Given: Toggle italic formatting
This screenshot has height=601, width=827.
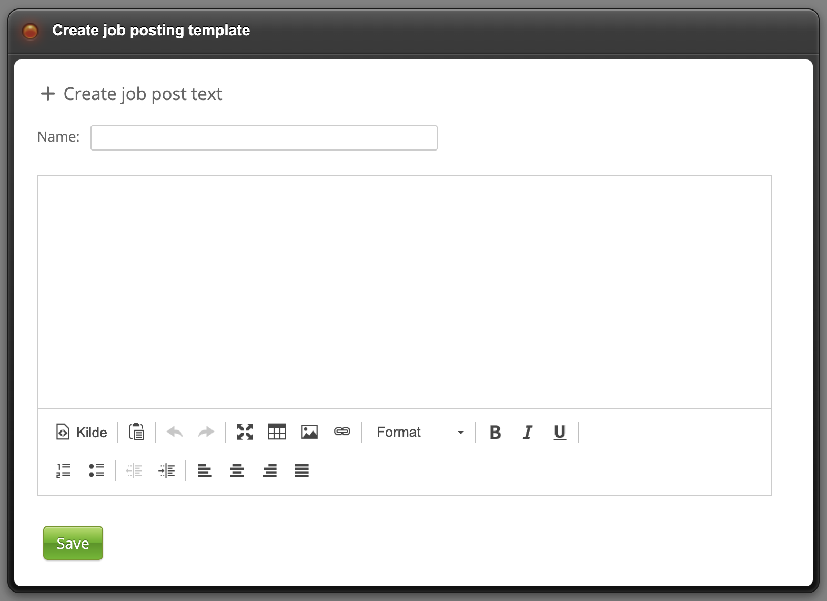Looking at the screenshot, I should click(x=527, y=432).
